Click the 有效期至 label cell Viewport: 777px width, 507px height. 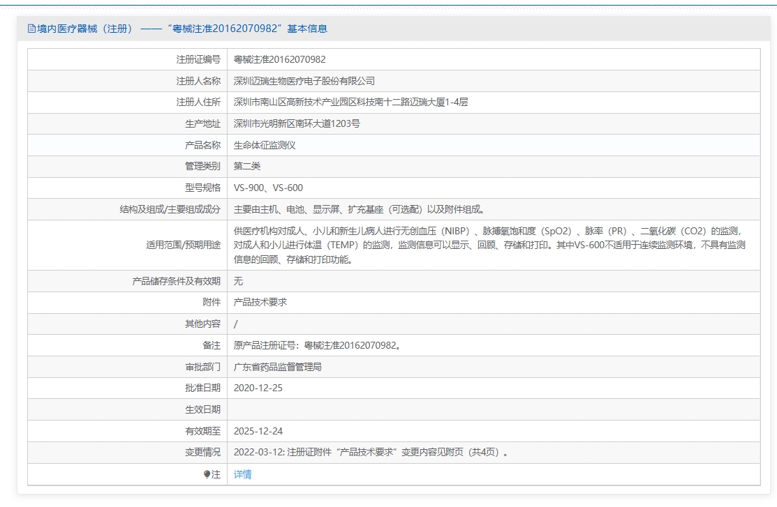click(127, 431)
